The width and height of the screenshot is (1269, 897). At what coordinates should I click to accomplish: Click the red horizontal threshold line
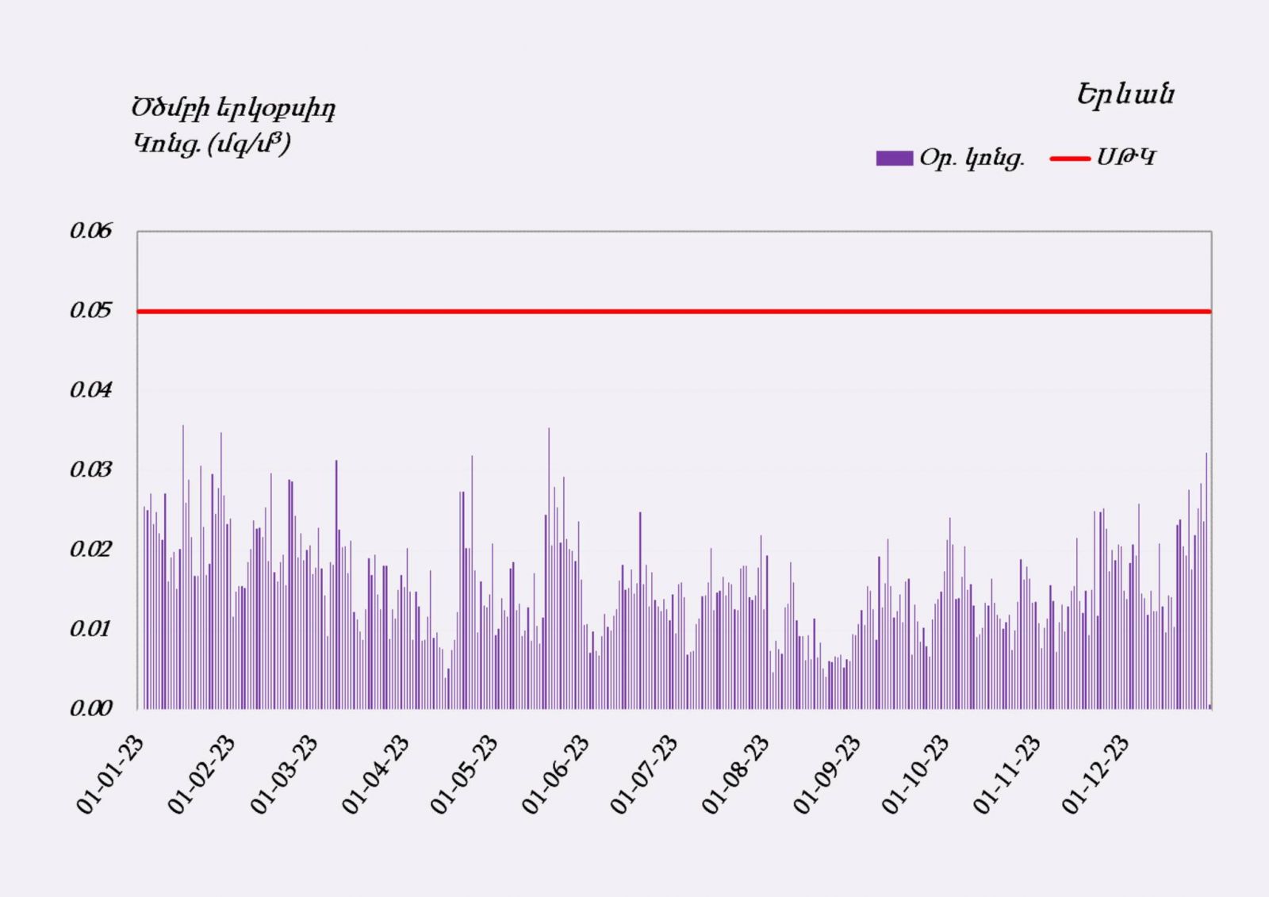pos(674,312)
